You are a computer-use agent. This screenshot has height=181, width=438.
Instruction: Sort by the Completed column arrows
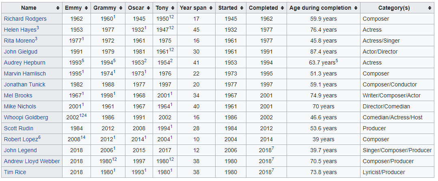[x=282, y=8]
